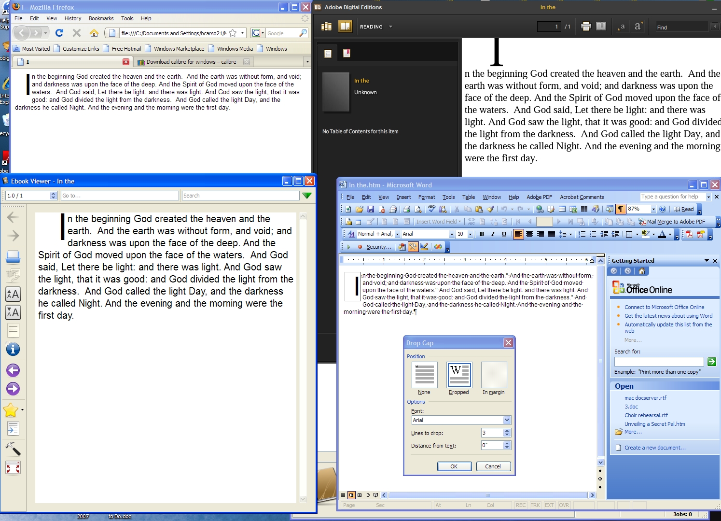
Task: Click the Read button in Word toolbar
Action: (684, 209)
